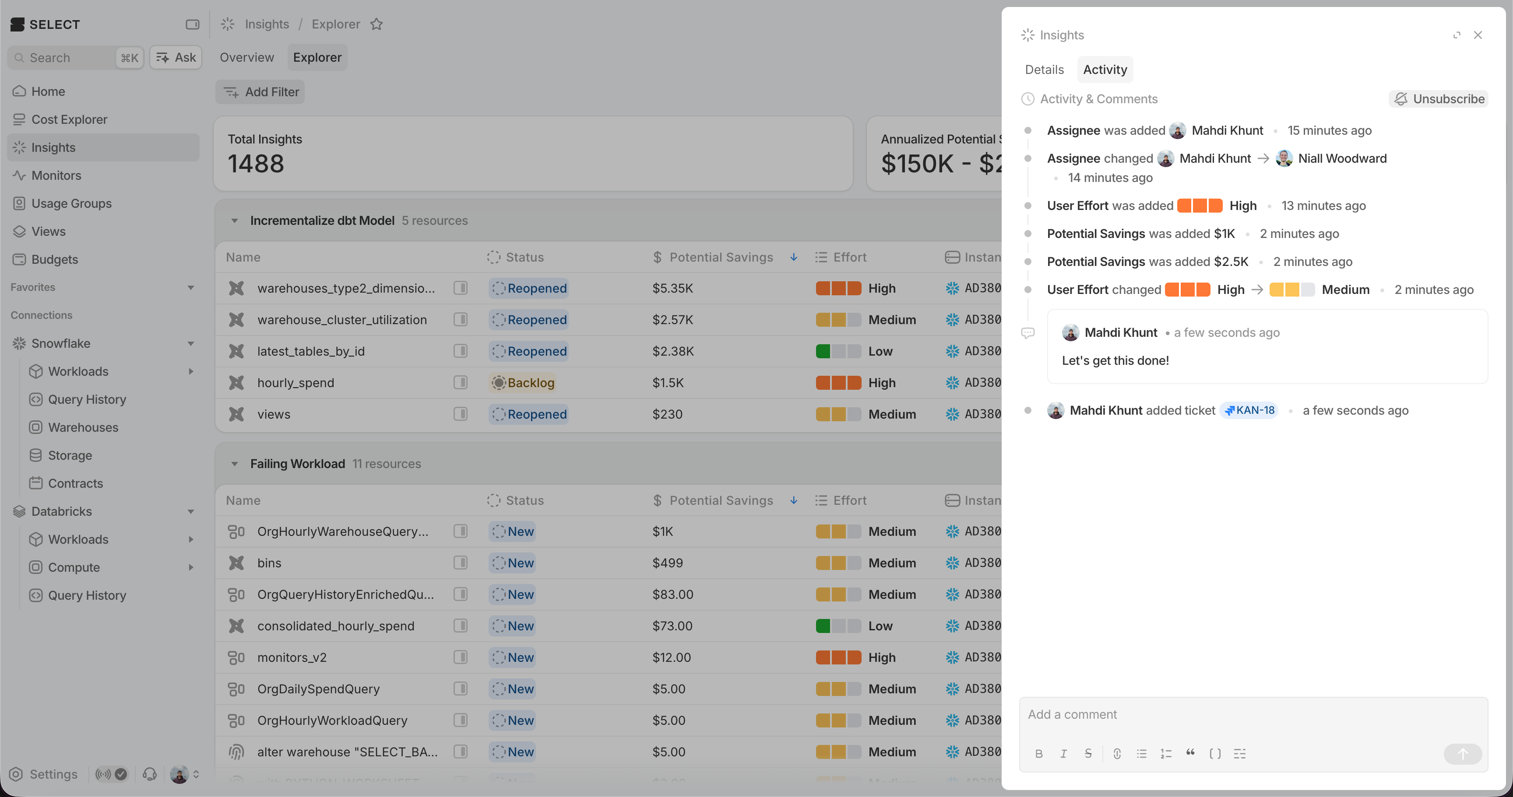Open side panel for hourly_spend row
The width and height of the screenshot is (1513, 797).
pos(461,383)
